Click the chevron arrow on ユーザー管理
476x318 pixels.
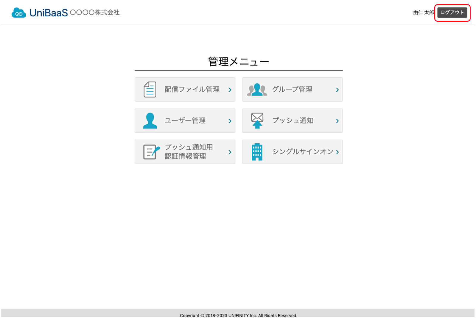click(x=230, y=121)
